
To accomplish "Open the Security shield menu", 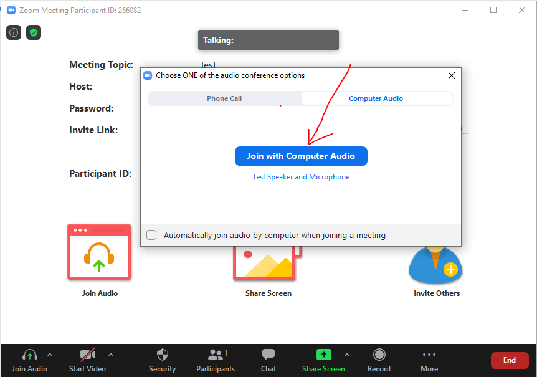I will pyautogui.click(x=163, y=361).
